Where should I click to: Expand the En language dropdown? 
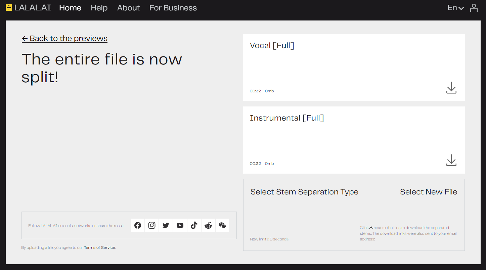[x=455, y=8]
